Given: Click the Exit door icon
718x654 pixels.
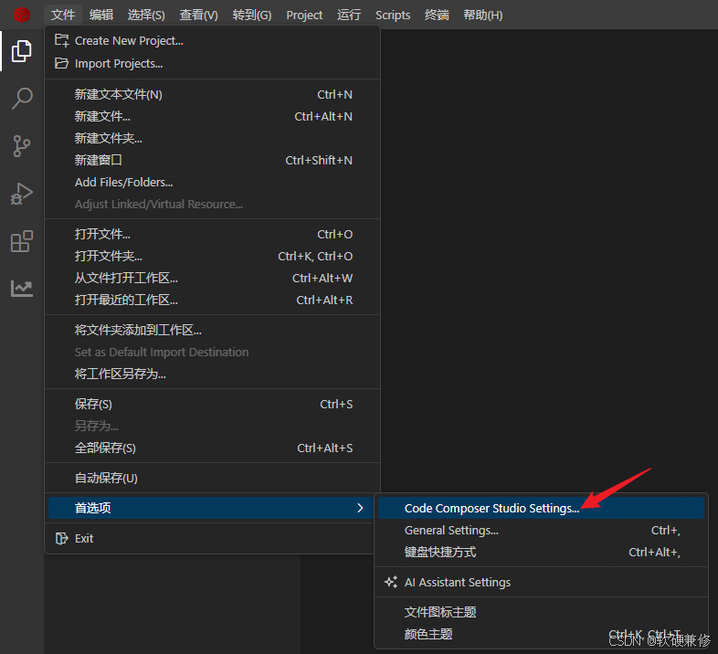Looking at the screenshot, I should pyautogui.click(x=61, y=538).
